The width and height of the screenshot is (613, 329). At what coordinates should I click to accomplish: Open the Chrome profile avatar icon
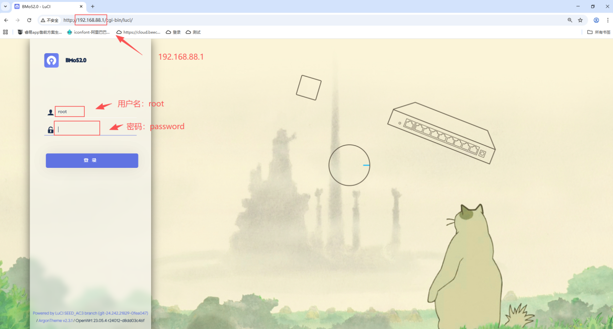pos(596,20)
